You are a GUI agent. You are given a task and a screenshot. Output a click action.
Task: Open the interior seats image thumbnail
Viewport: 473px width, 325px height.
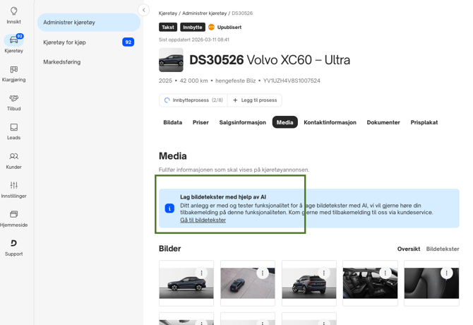(x=370, y=283)
